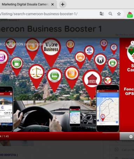
Task: Seek on the red video progress bar
Action: pyautogui.click(x=60, y=133)
